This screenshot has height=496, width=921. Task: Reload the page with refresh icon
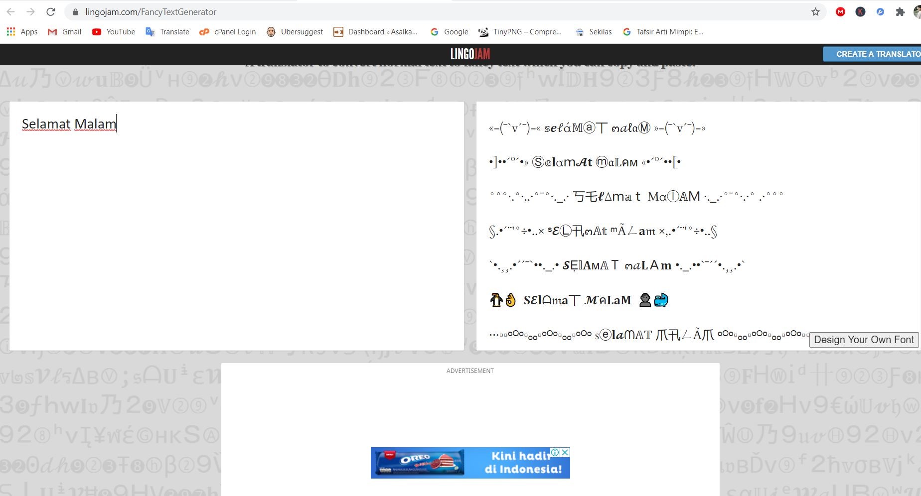[x=50, y=11]
